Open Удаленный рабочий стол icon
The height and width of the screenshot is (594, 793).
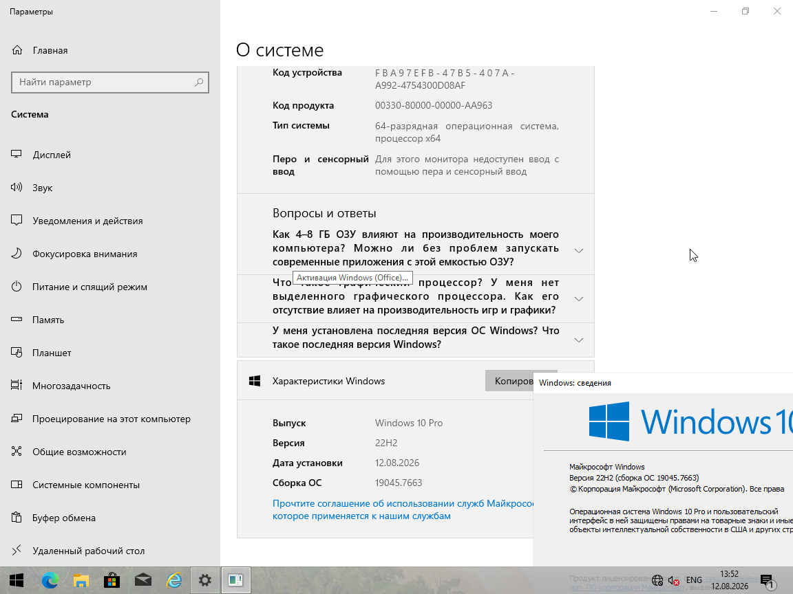17,550
